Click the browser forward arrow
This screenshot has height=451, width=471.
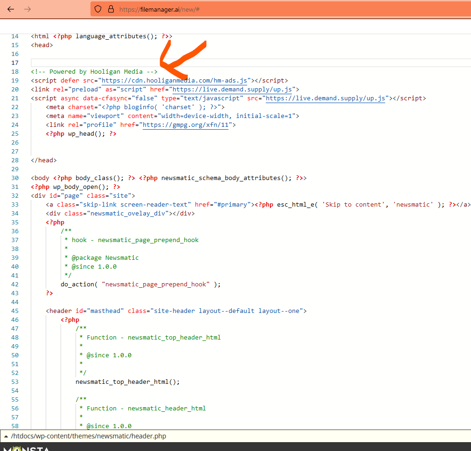[x=28, y=9]
